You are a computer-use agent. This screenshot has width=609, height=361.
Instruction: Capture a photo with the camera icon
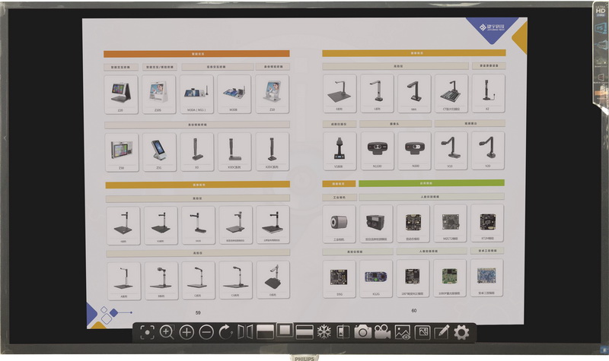[363, 332]
